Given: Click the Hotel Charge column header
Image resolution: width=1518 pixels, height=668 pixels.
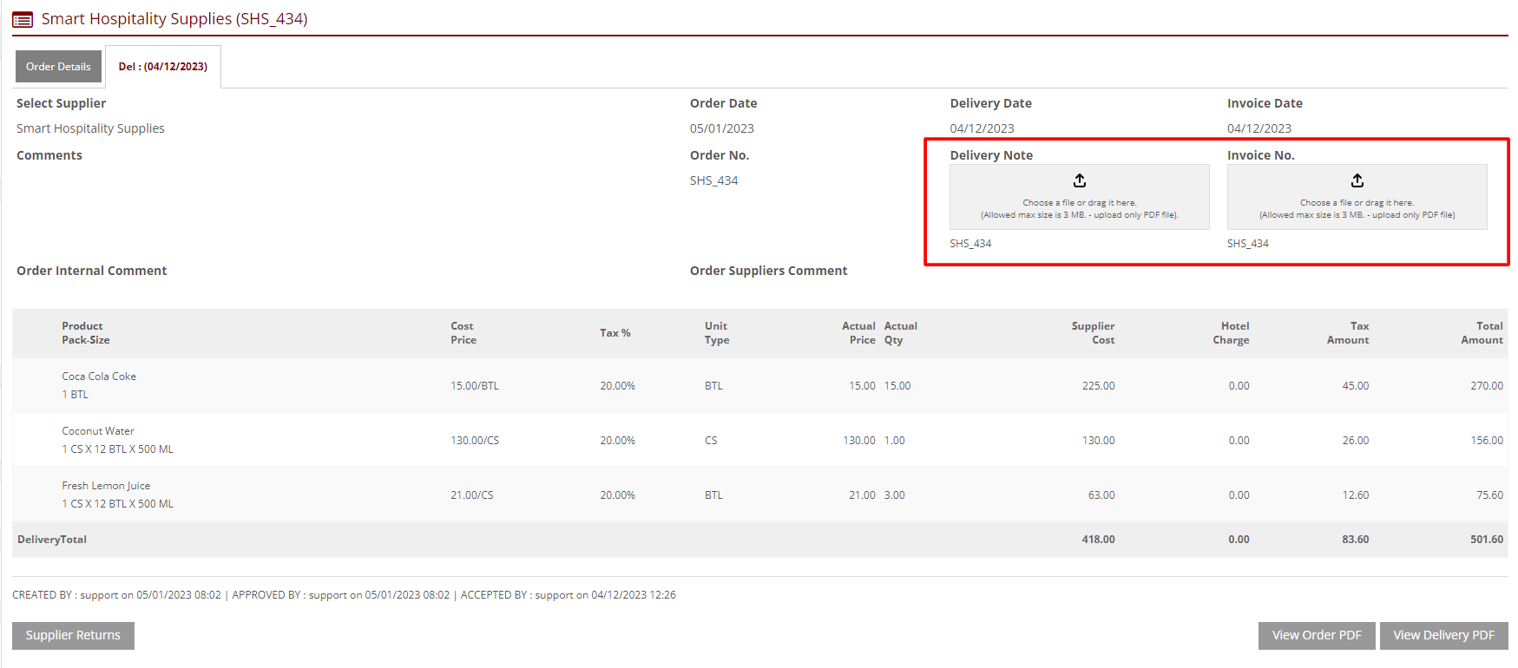Looking at the screenshot, I should [x=1231, y=333].
